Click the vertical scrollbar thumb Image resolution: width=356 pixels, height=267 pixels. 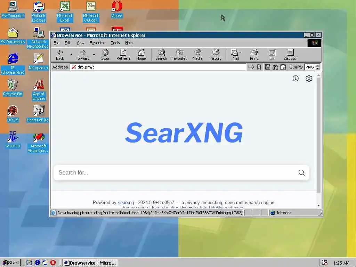tap(318, 135)
